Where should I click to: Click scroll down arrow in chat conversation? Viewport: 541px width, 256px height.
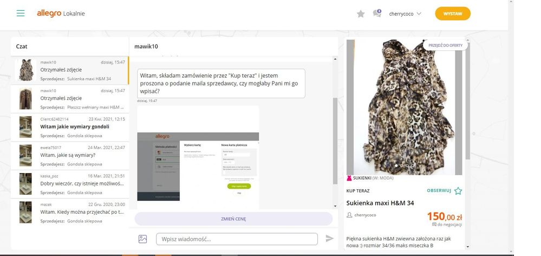[335, 206]
